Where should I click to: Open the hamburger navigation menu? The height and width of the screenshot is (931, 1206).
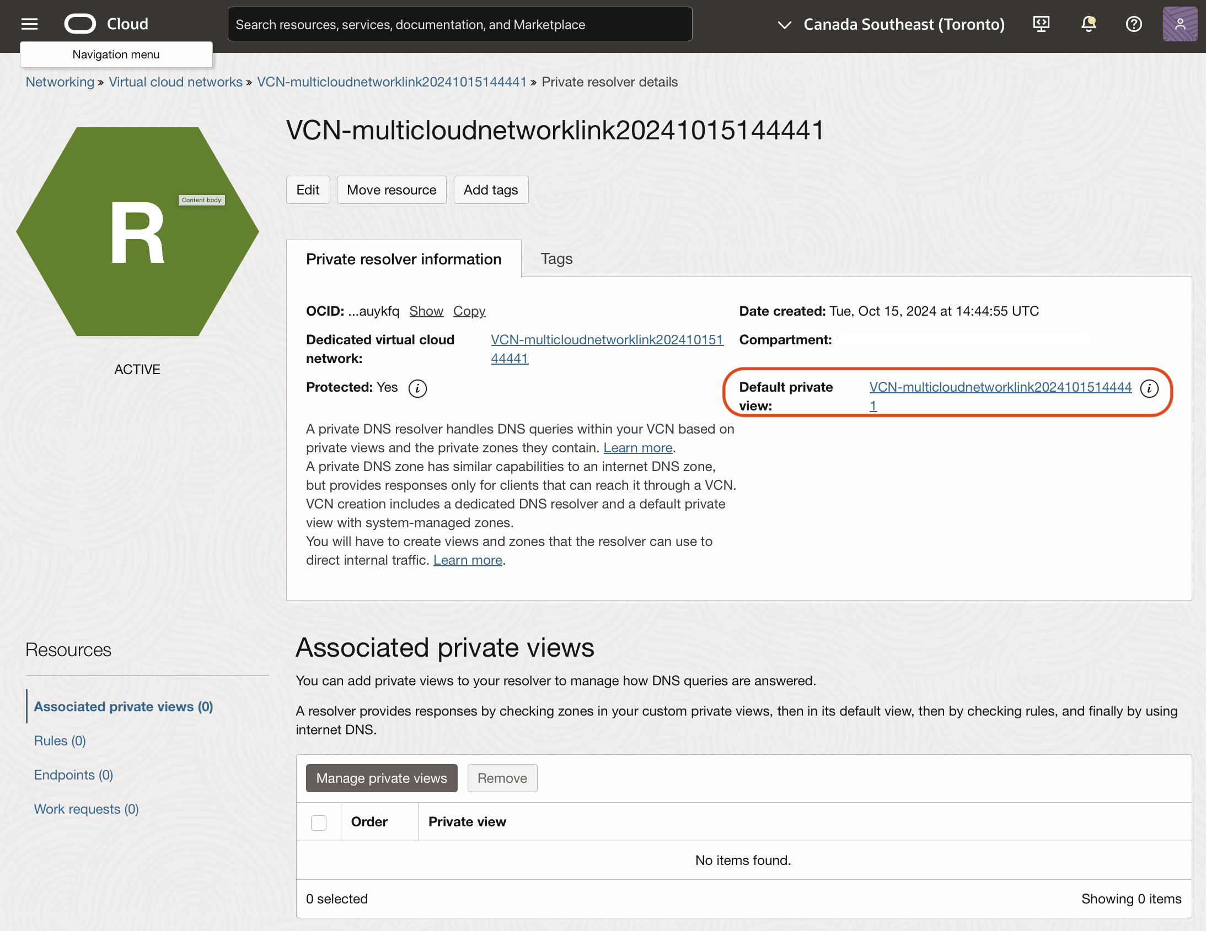(29, 24)
